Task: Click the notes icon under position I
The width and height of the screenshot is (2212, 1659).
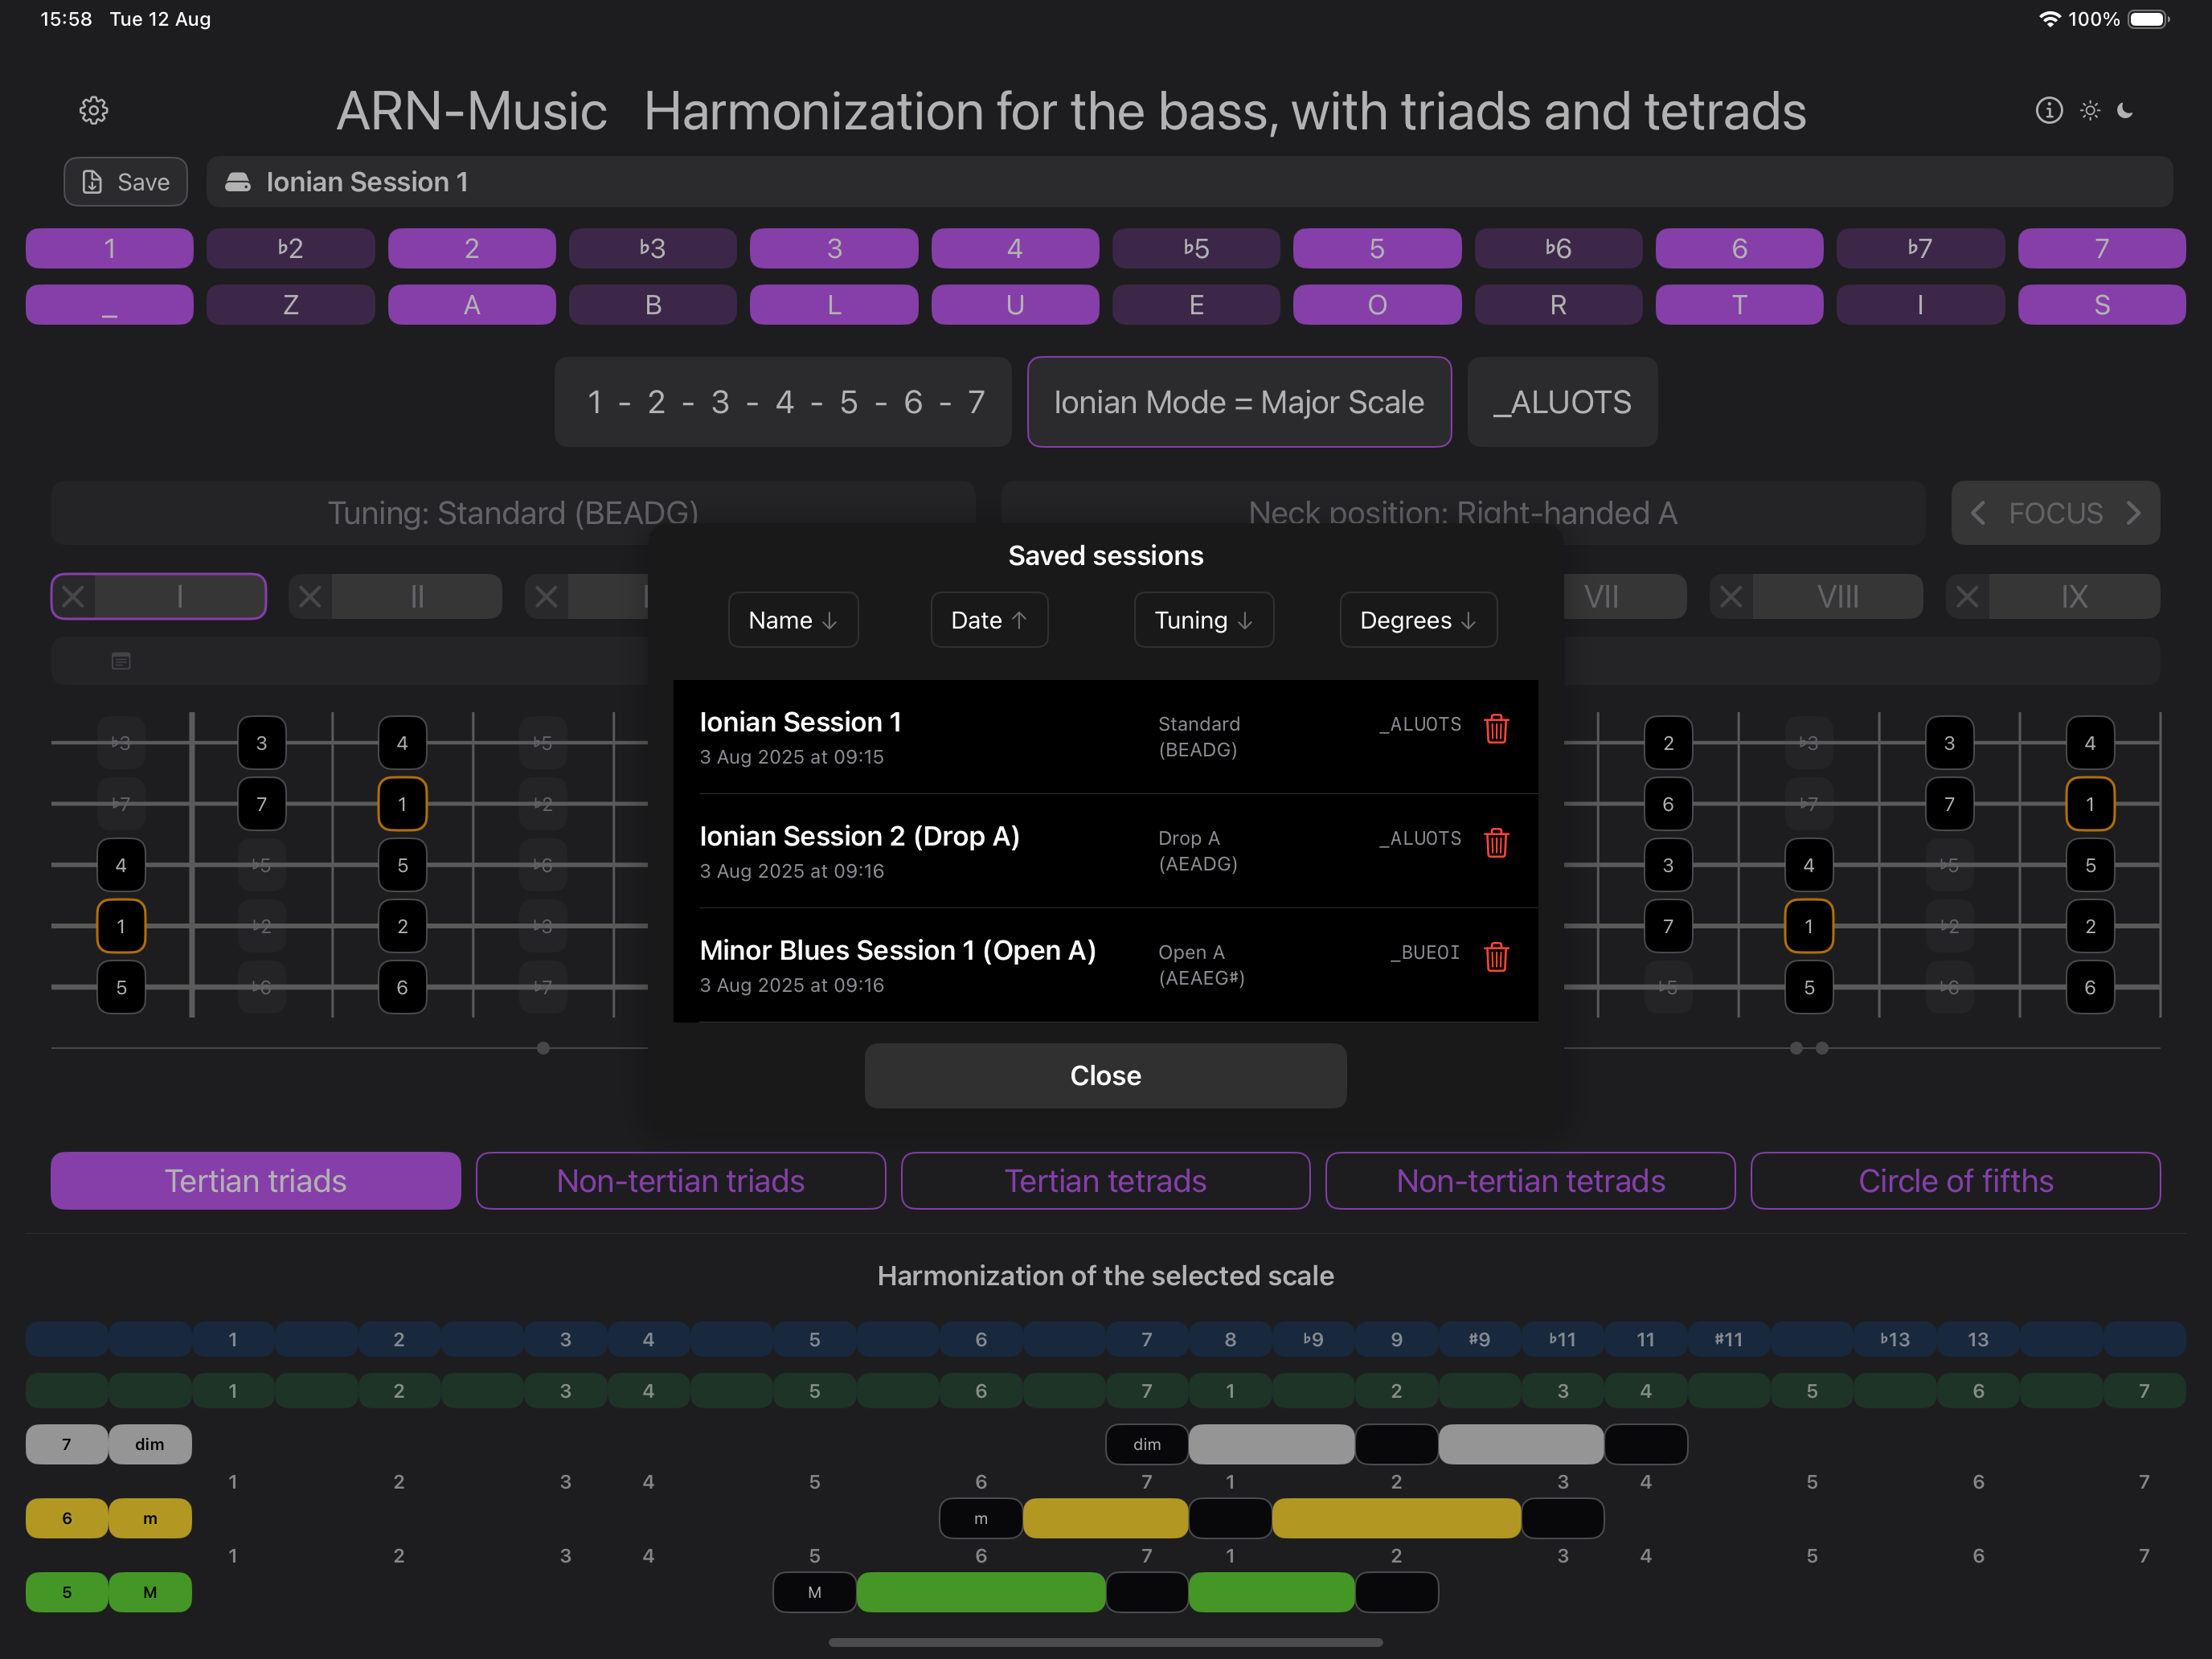Action: [121, 661]
